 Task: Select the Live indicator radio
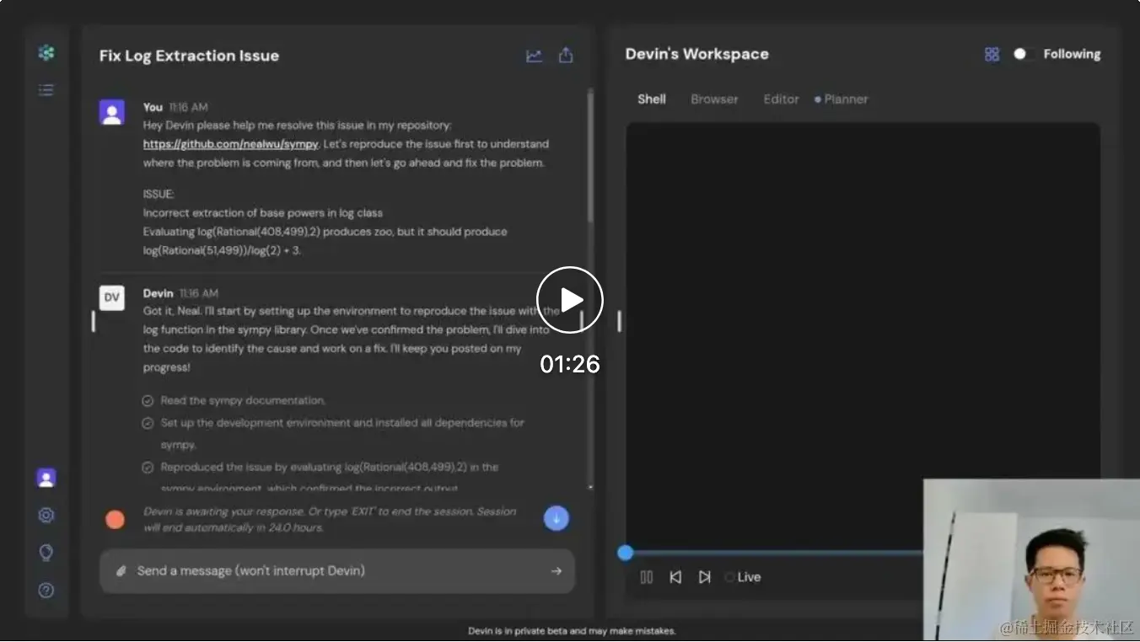click(729, 577)
